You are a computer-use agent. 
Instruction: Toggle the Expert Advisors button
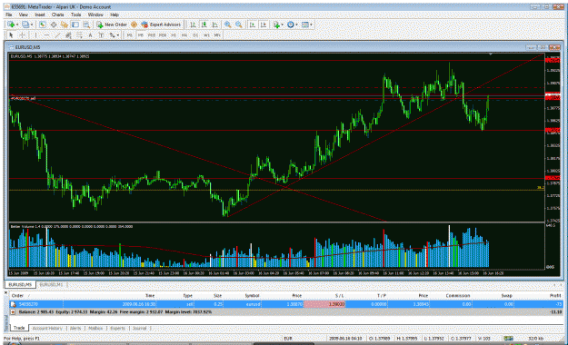tap(161, 25)
